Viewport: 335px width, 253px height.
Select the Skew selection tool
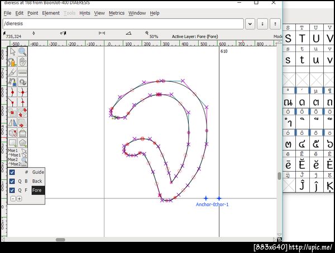coord(22,123)
